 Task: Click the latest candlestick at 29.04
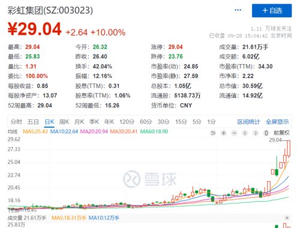click(x=289, y=148)
